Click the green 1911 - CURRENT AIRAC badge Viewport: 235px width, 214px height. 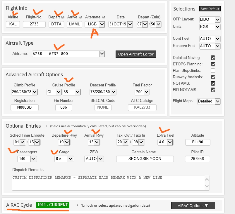tap(52, 205)
